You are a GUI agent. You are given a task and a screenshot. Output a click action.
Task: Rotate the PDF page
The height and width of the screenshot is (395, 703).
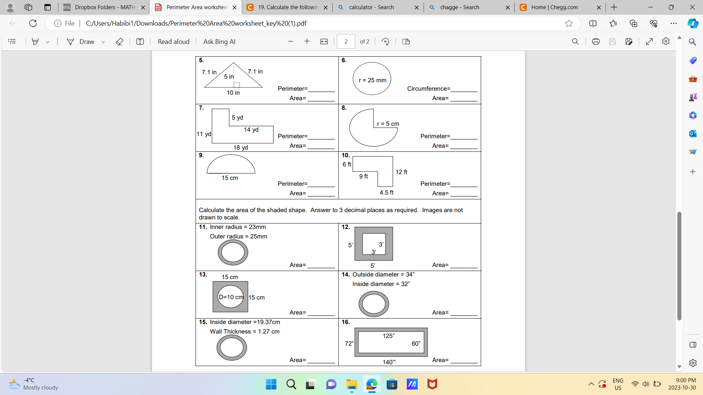click(385, 41)
